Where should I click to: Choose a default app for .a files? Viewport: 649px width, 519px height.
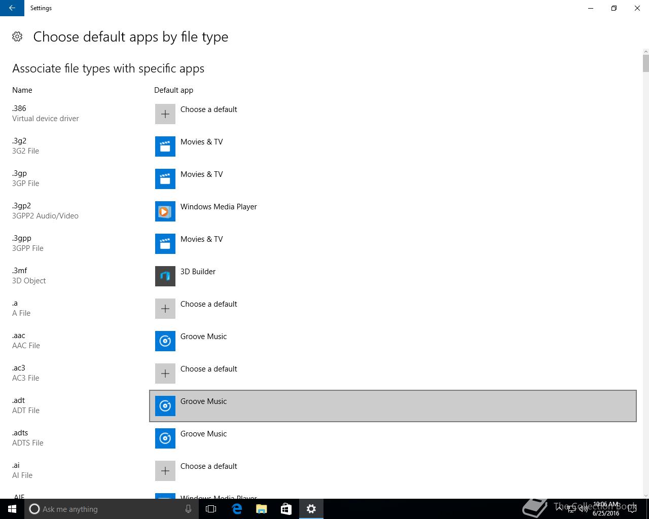[x=208, y=304]
